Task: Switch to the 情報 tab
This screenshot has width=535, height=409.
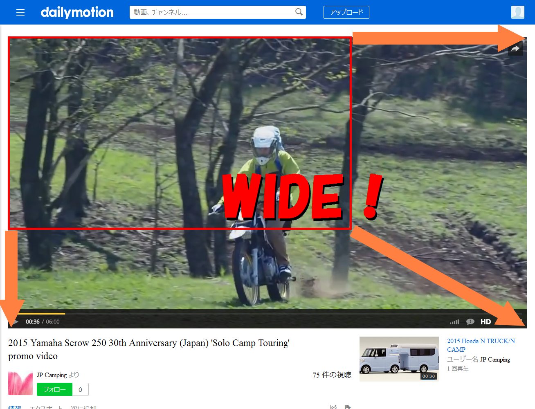Action: [14, 407]
